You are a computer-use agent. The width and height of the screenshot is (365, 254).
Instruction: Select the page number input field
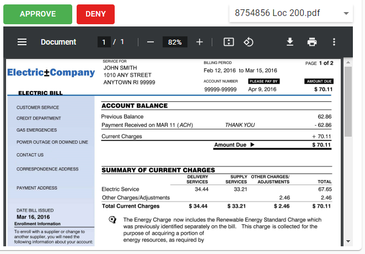coord(104,42)
